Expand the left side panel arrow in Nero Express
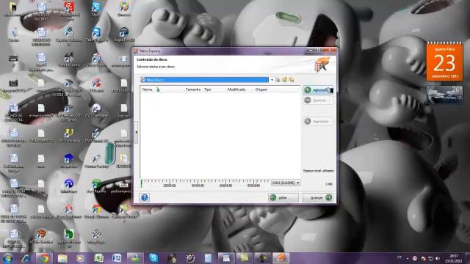The height and width of the screenshot is (264, 470). [x=137, y=132]
